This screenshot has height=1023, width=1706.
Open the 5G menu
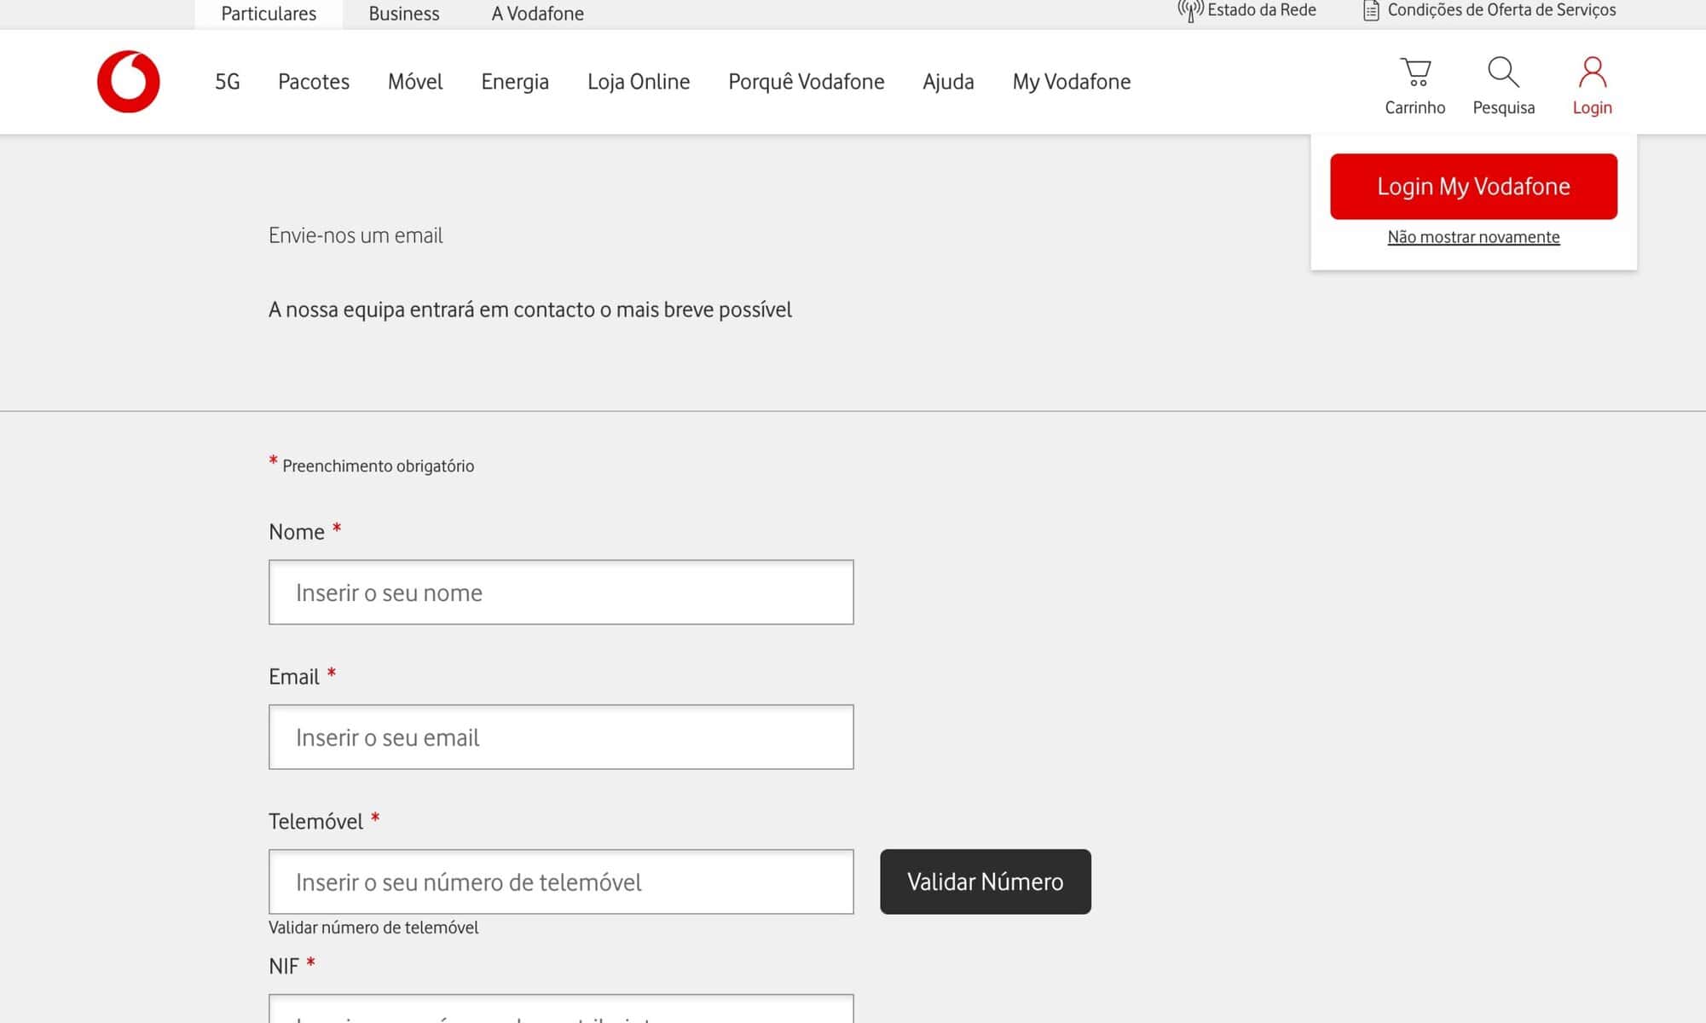point(227,82)
